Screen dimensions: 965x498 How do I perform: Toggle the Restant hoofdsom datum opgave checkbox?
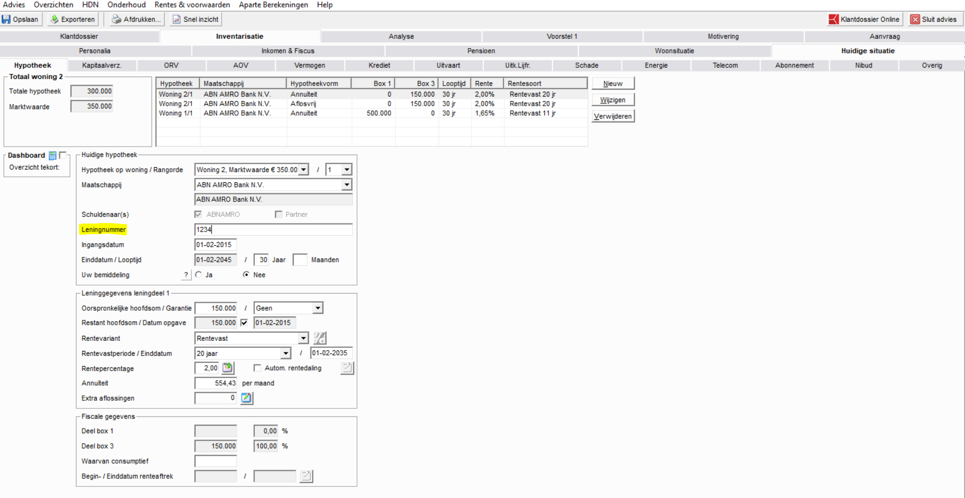[244, 323]
